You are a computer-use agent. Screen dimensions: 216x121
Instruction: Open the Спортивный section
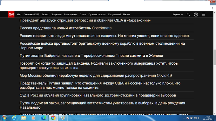click(114, 15)
